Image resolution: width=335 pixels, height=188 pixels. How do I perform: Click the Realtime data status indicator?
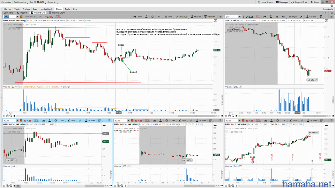20,2
